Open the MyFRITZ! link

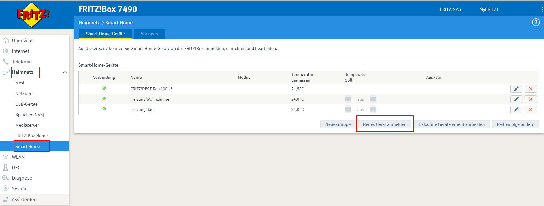[x=489, y=9]
